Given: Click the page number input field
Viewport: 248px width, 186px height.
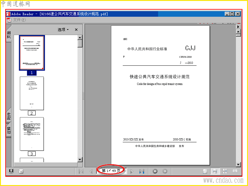Looking at the screenshot, I should coord(111,171).
